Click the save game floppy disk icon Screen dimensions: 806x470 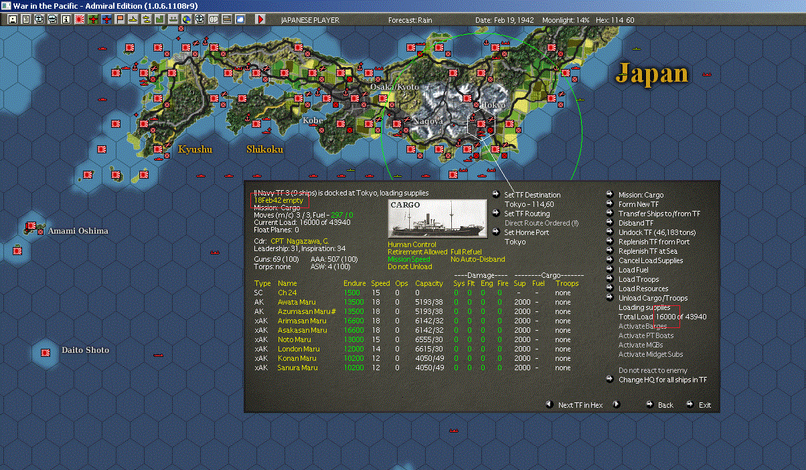click(x=12, y=19)
